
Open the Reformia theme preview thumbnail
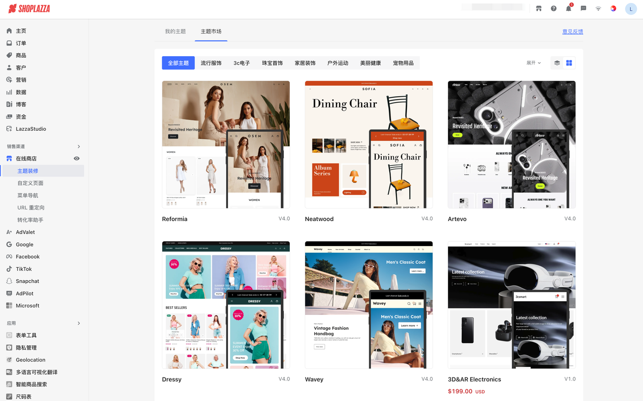tap(226, 144)
